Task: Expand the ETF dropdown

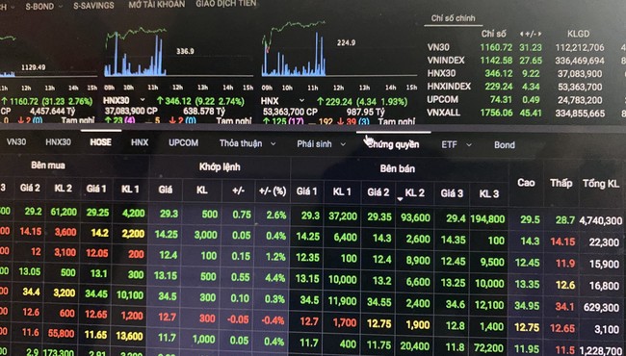Action: [x=469, y=144]
